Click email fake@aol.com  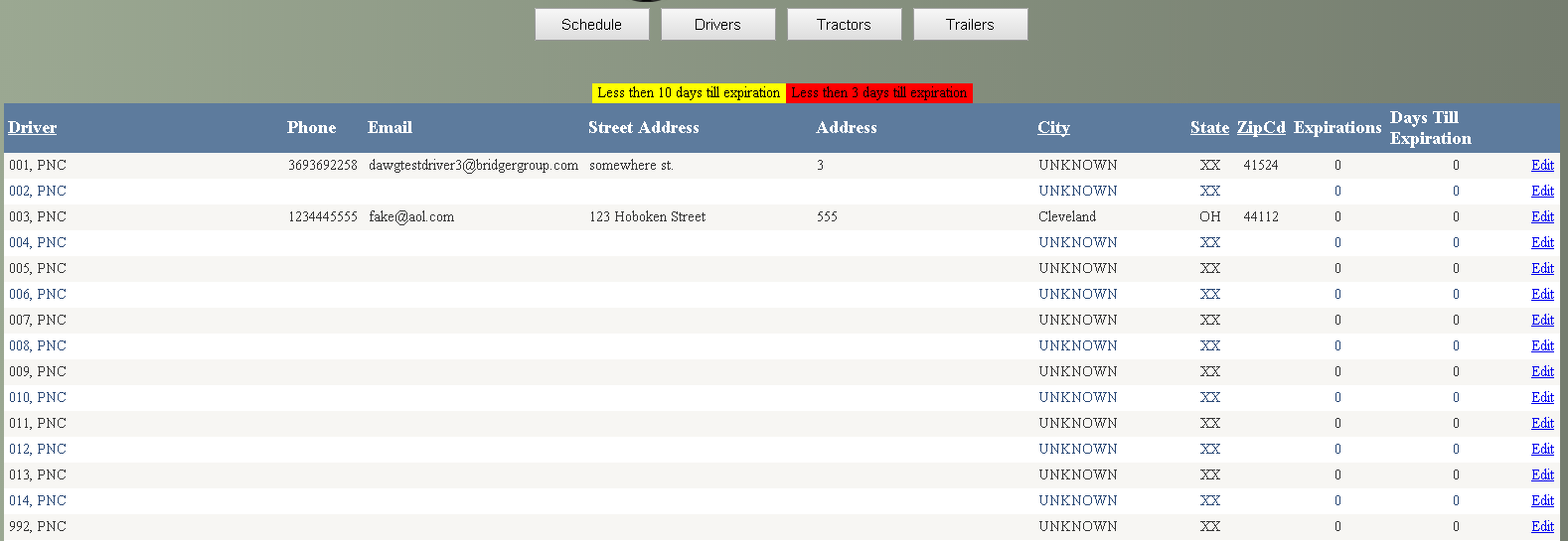tap(411, 216)
